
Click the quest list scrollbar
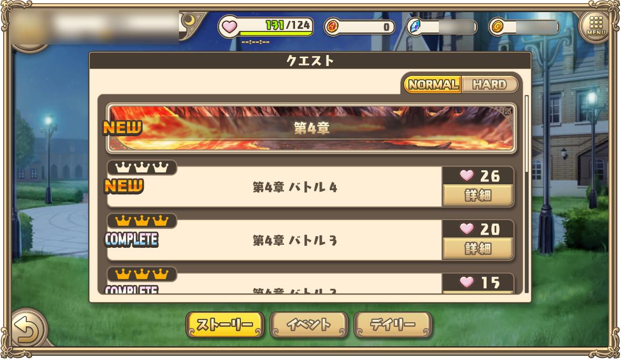pyautogui.click(x=527, y=194)
